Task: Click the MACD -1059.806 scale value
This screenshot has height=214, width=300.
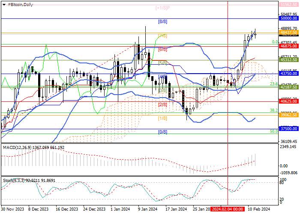Action: click(x=288, y=173)
